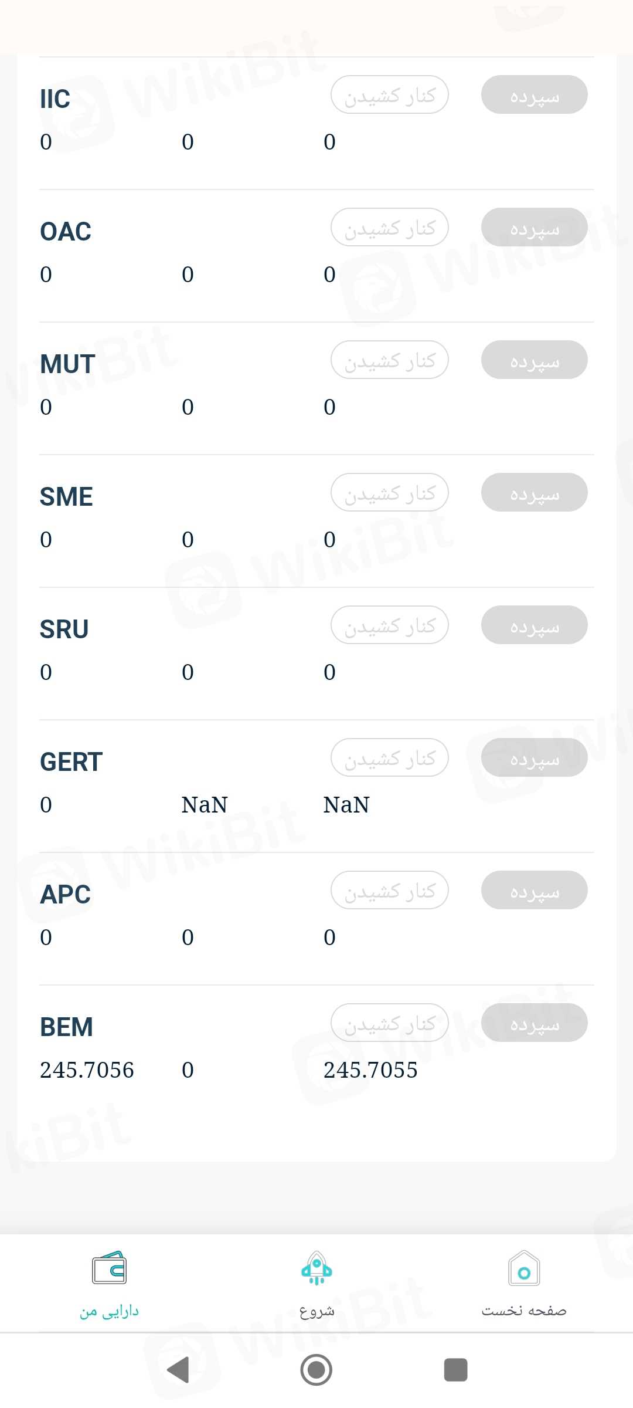Select deposit for the SME coin

pyautogui.click(x=534, y=493)
